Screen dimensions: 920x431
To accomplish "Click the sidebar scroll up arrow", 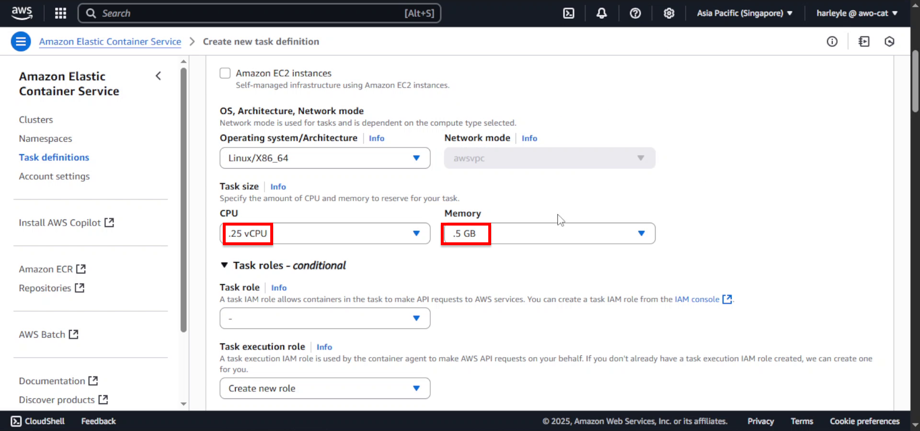I will click(x=184, y=61).
